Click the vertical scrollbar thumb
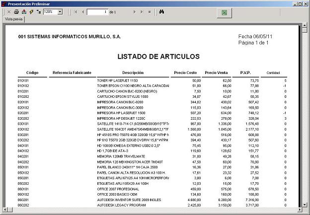 (305, 30)
